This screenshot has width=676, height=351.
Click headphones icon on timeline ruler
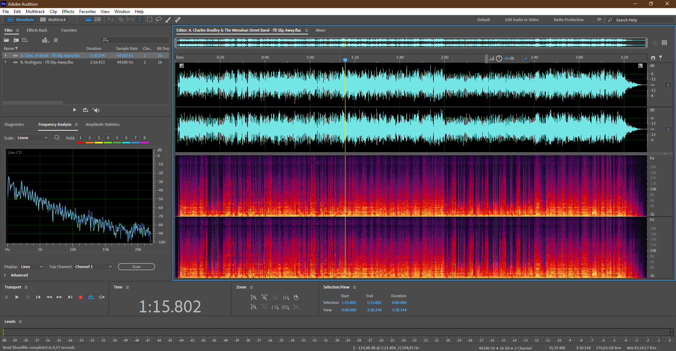point(653,58)
